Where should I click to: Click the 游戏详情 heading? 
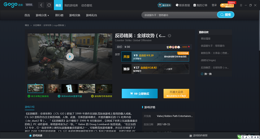coord(149,107)
